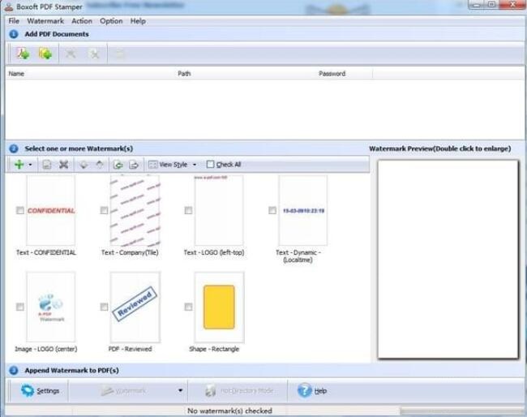Check the PDF - Reviewed watermark box
527x417 pixels.
(105, 307)
